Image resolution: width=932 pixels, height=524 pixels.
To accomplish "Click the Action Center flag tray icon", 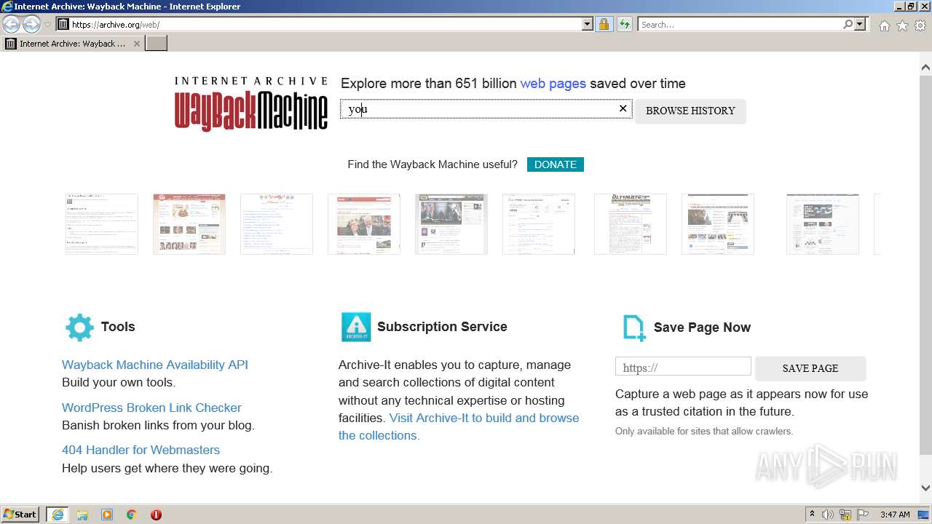I will pos(862,515).
